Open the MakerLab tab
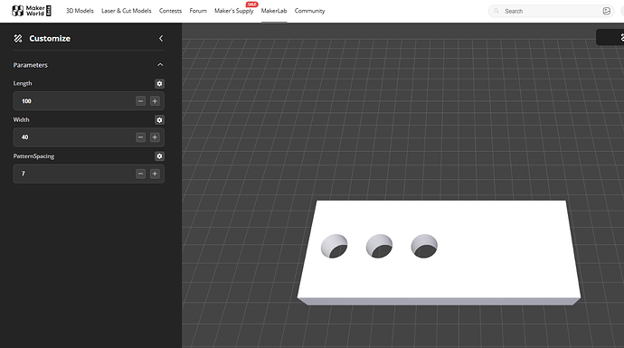 274,11
